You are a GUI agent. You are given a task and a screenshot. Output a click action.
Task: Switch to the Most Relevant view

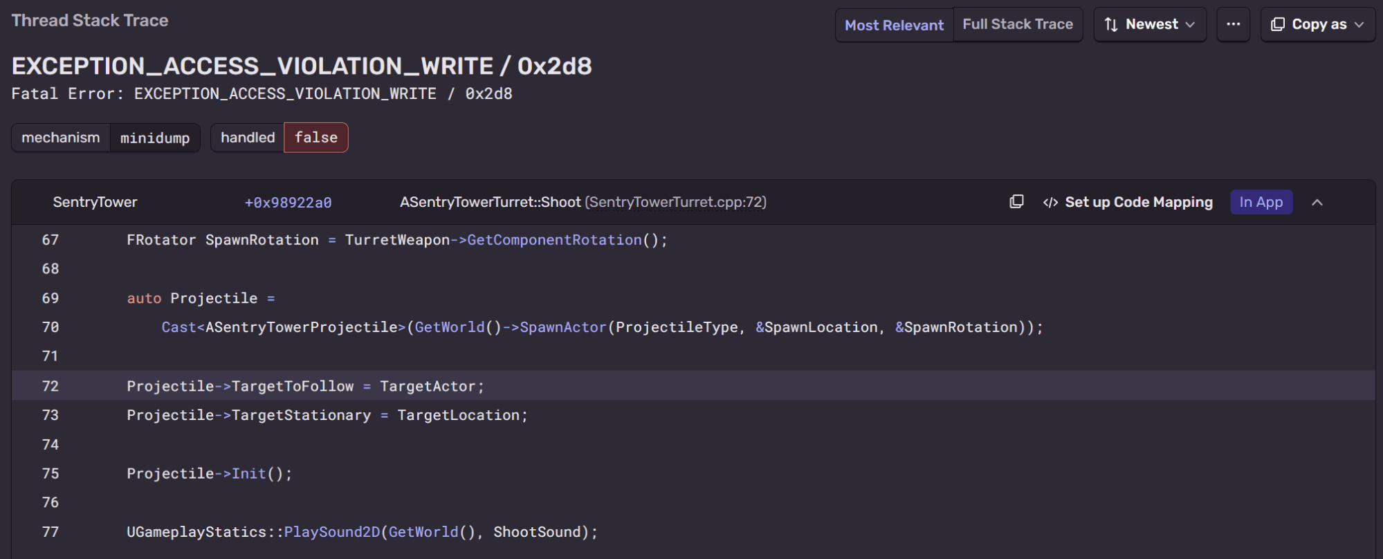[x=894, y=25]
